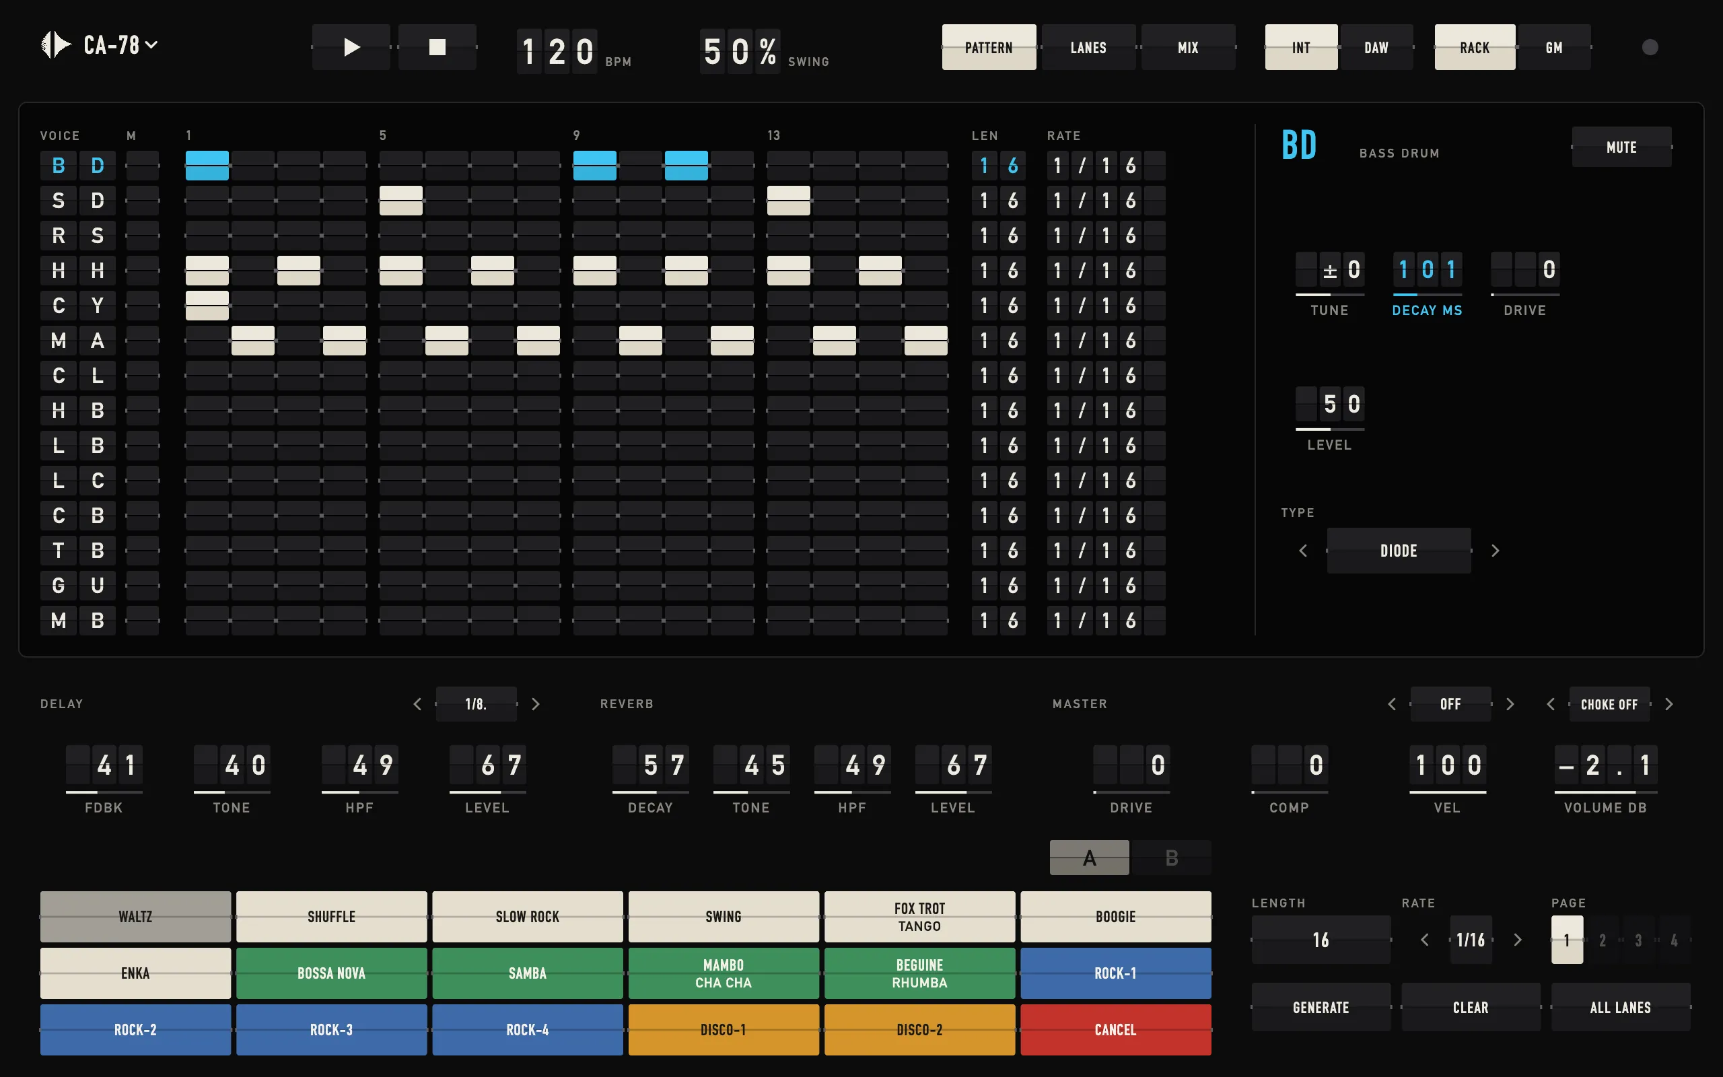Load the BOSSA NOVA pattern
The height and width of the screenshot is (1077, 1723).
click(331, 973)
